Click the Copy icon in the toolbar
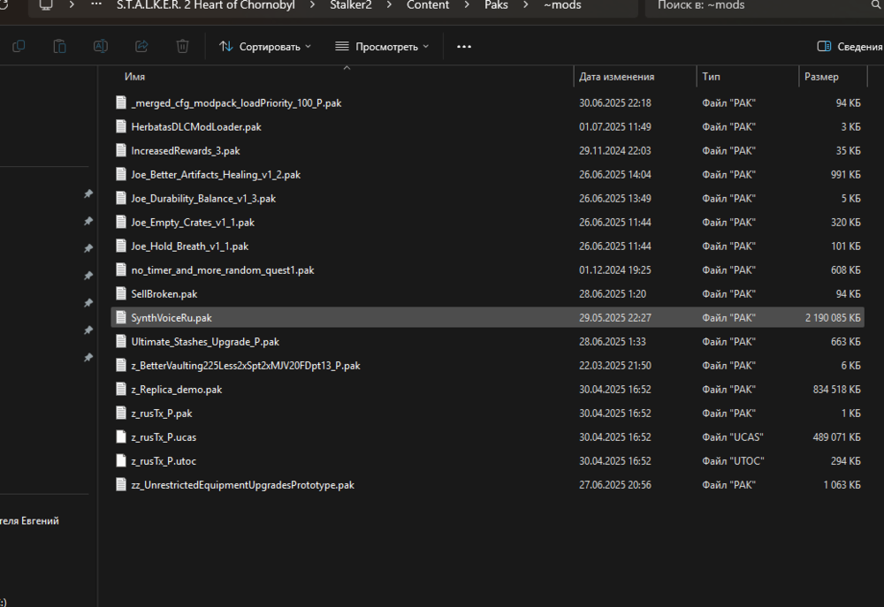This screenshot has height=607, width=884. 19,46
